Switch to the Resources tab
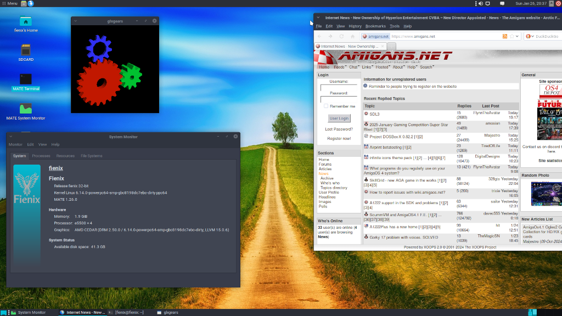Image resolution: width=562 pixels, height=316 pixels. (x=65, y=156)
